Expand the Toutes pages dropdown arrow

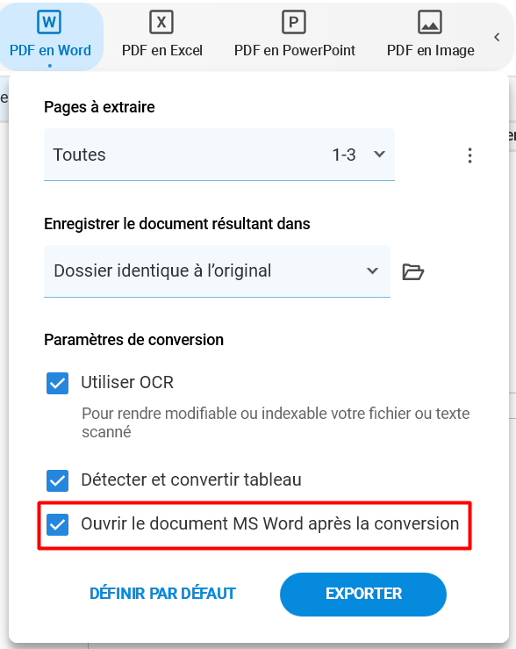[x=379, y=155]
